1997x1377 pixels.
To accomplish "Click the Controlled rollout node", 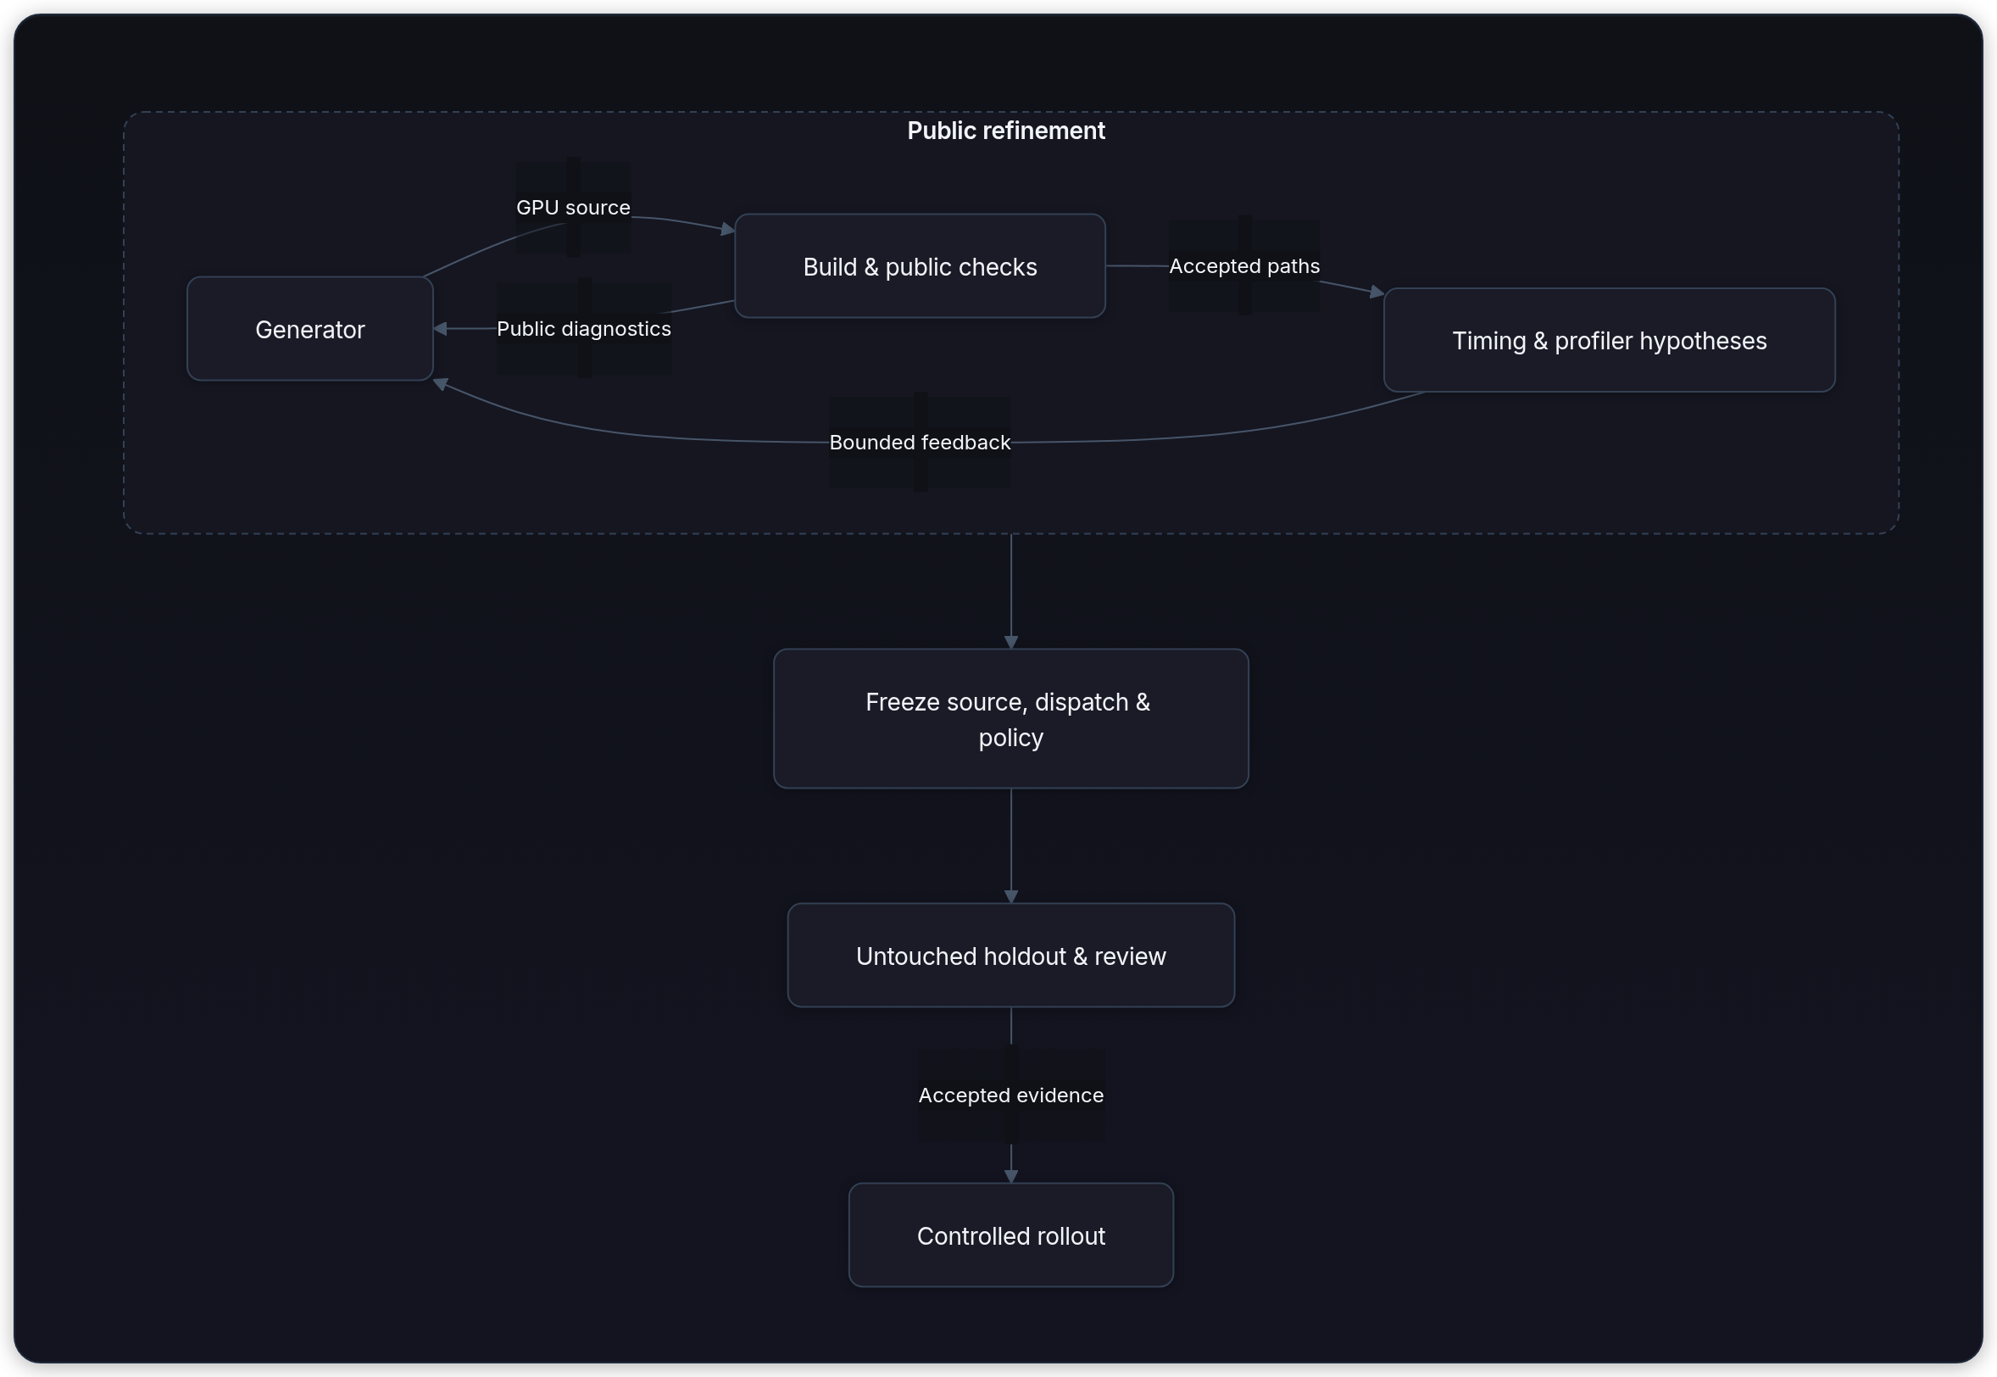I will pyautogui.click(x=1010, y=1235).
